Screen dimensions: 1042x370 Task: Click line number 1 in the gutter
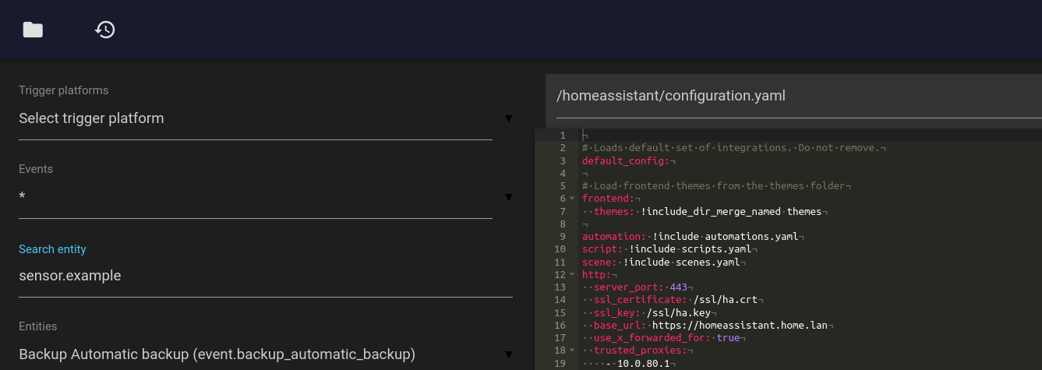point(562,136)
